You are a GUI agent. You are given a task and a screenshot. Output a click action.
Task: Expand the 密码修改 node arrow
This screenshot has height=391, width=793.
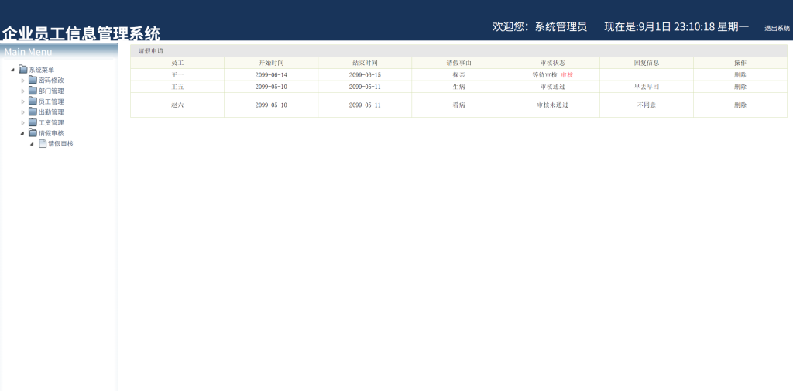point(22,81)
